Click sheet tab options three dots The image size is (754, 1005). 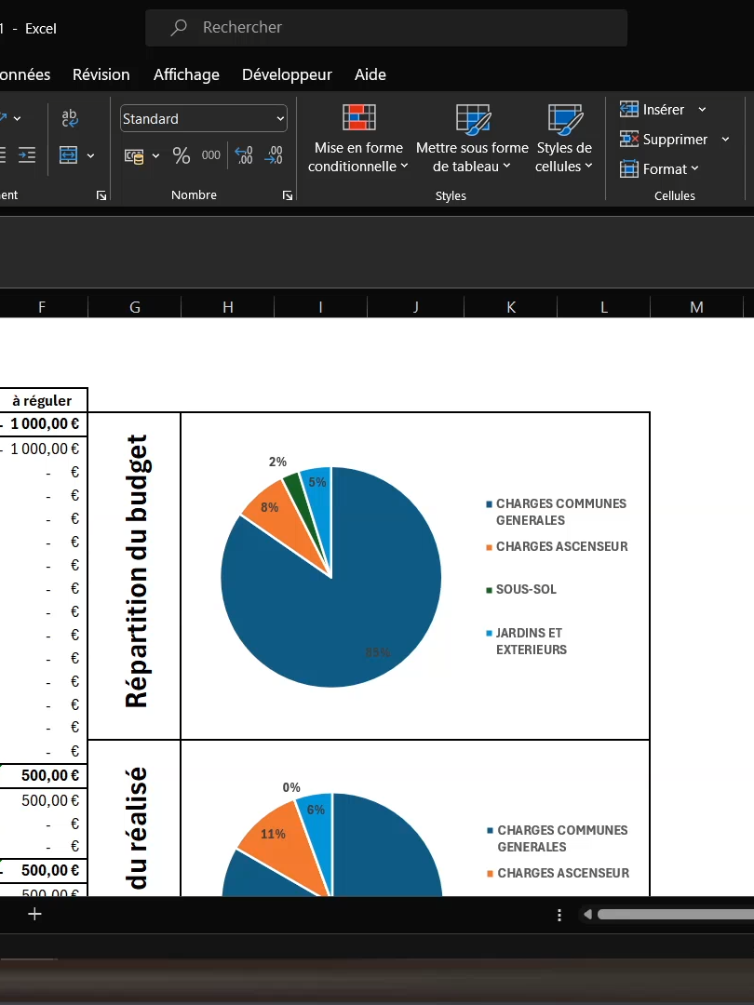click(559, 915)
